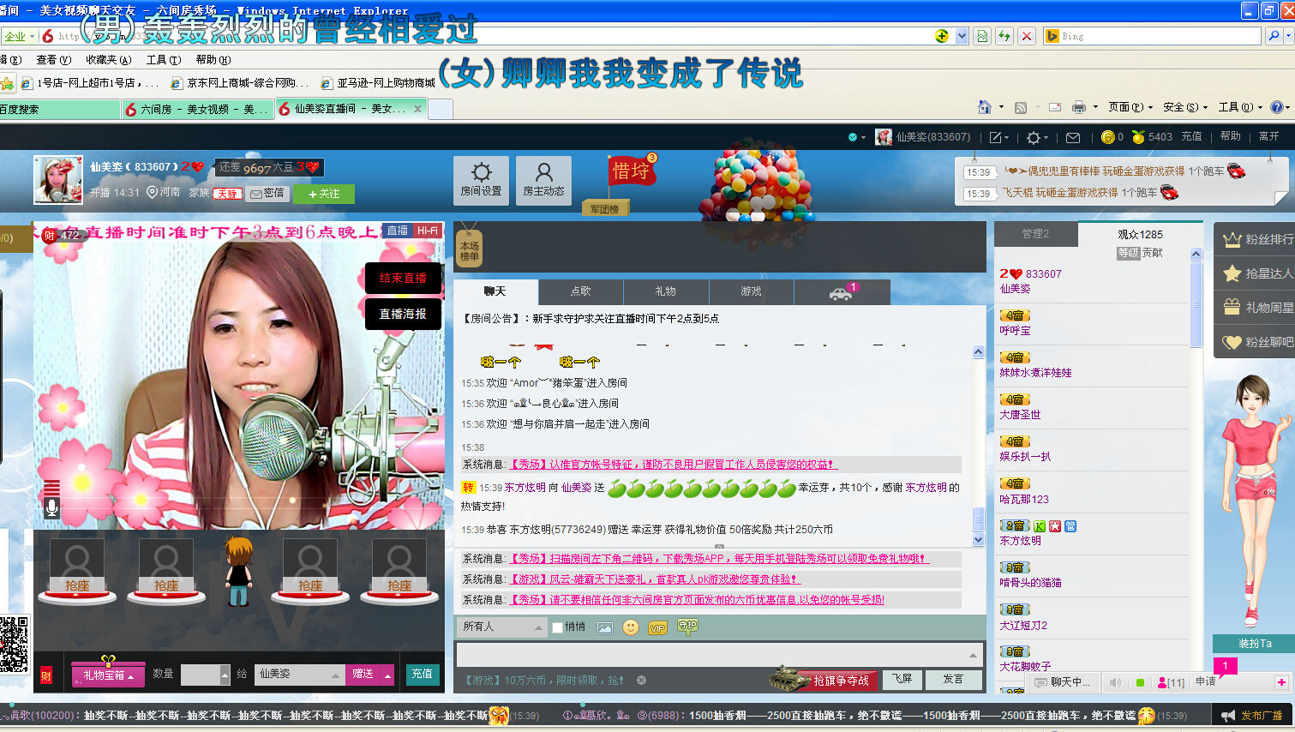Toggle the speaker volume icon near 聊天中

coord(1115,682)
